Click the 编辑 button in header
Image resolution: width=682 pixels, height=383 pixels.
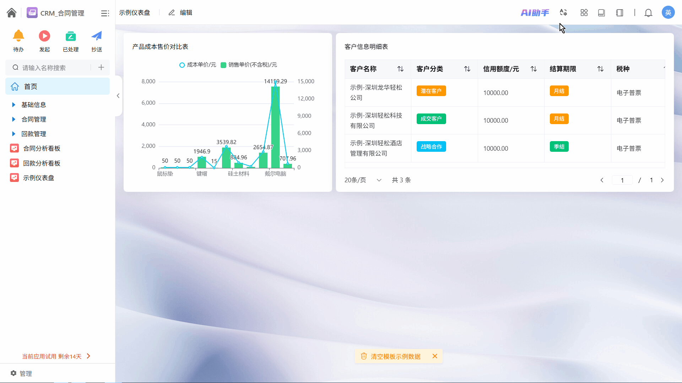[180, 13]
